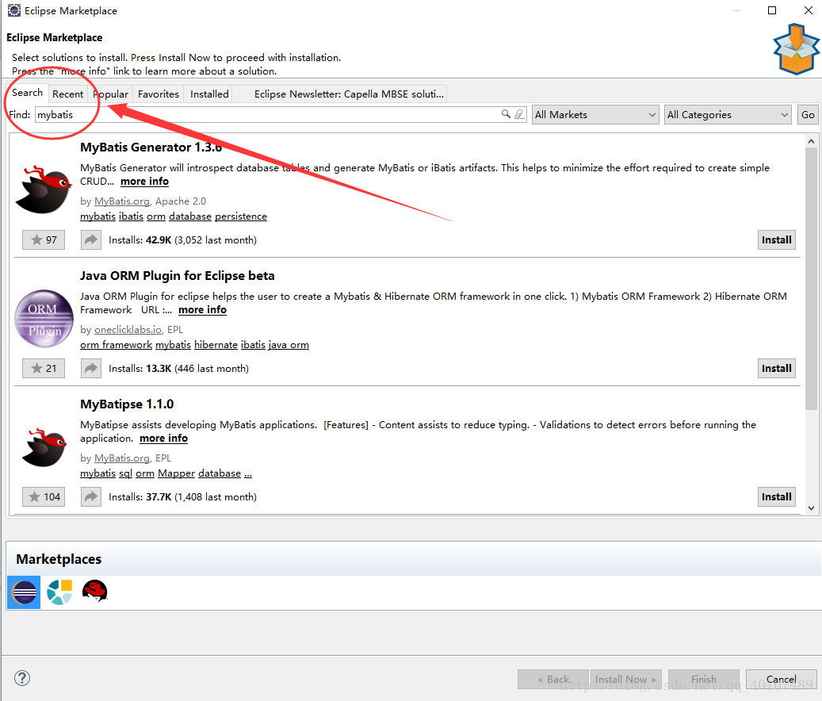Open more info for MyBatis Generator
822x701 pixels.
pyautogui.click(x=145, y=182)
